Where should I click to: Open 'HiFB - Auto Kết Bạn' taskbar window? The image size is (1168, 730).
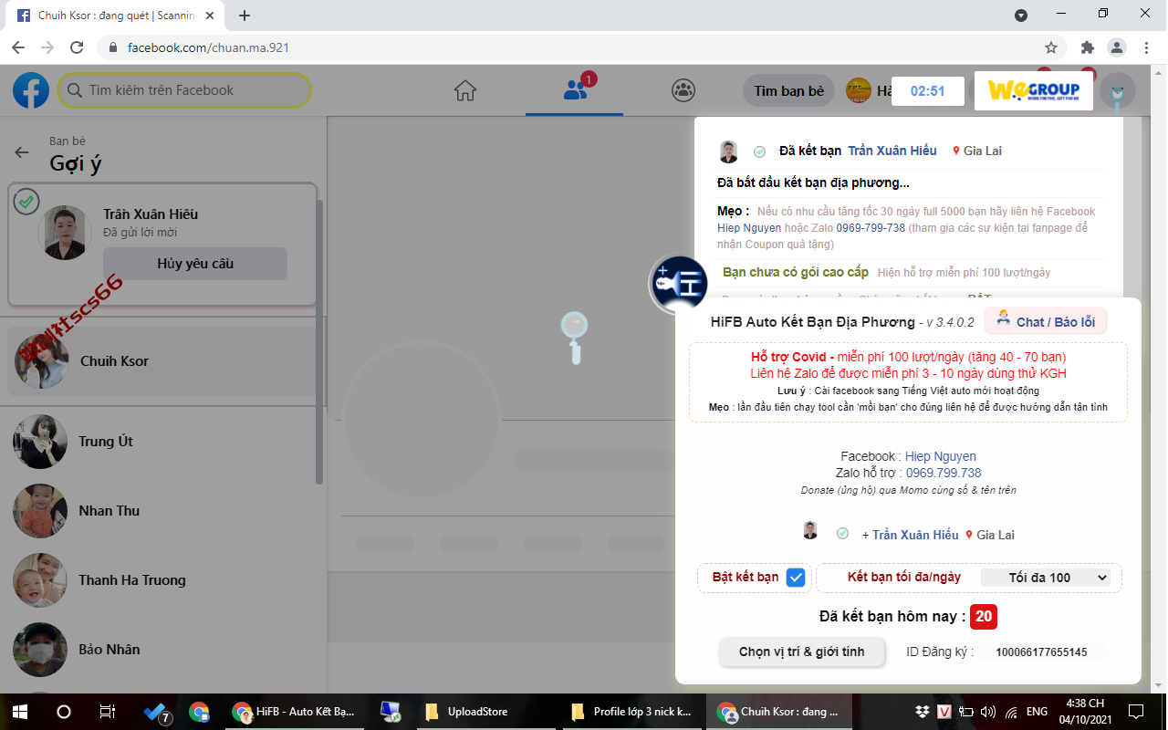295,712
